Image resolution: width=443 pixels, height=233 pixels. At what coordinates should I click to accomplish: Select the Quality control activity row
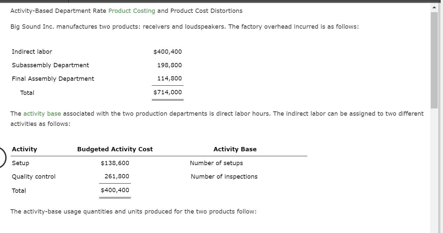click(33, 176)
